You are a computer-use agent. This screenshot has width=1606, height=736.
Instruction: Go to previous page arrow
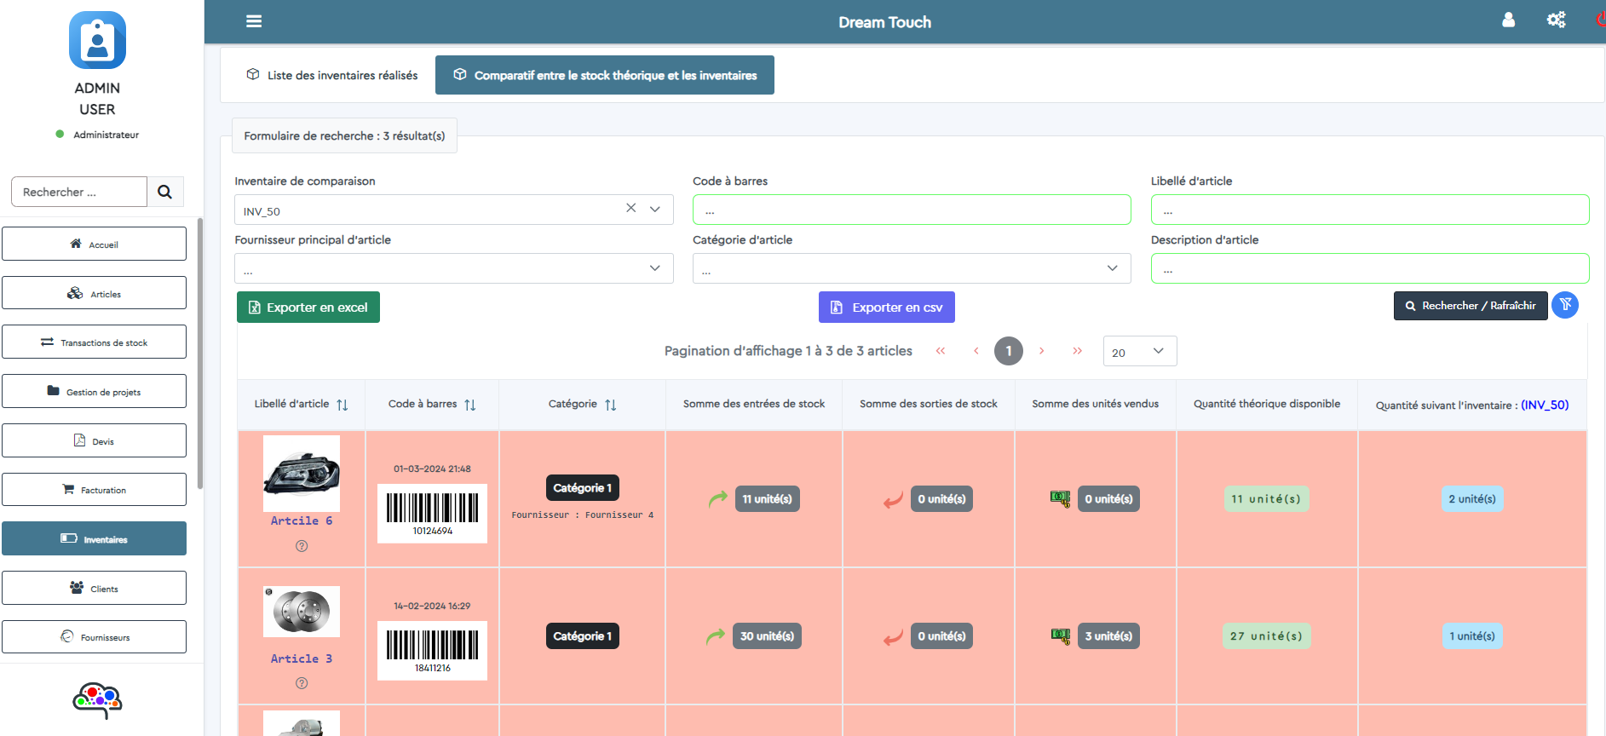click(976, 351)
